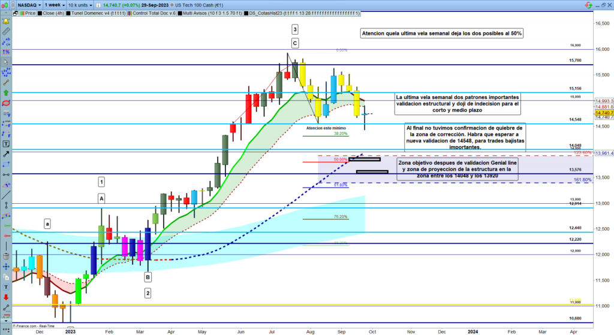
Task: Open the 1 week timeframe dropdown
Action: (55, 4)
